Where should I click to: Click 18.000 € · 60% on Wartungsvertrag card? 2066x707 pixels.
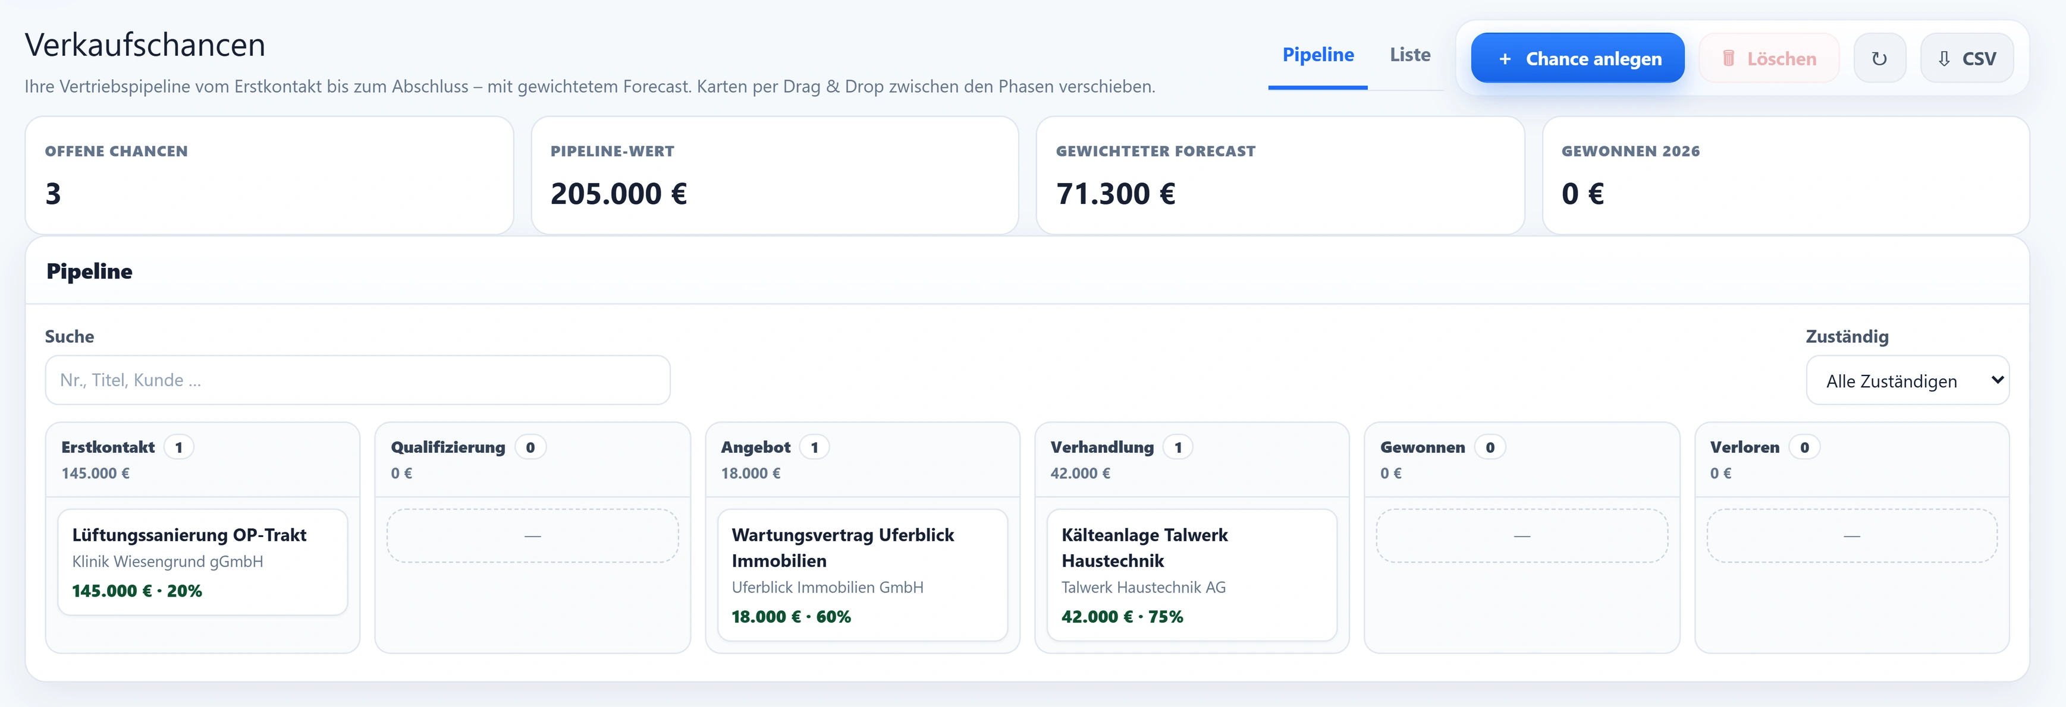click(x=791, y=617)
